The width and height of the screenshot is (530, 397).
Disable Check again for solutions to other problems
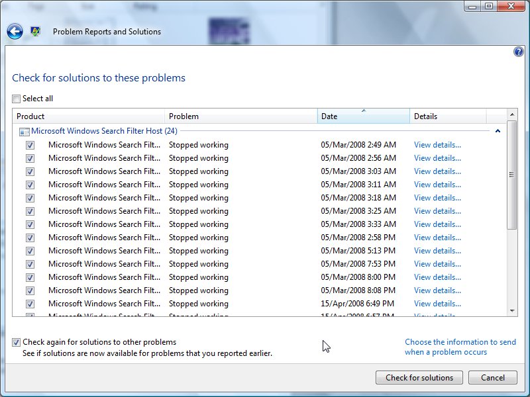click(x=16, y=342)
